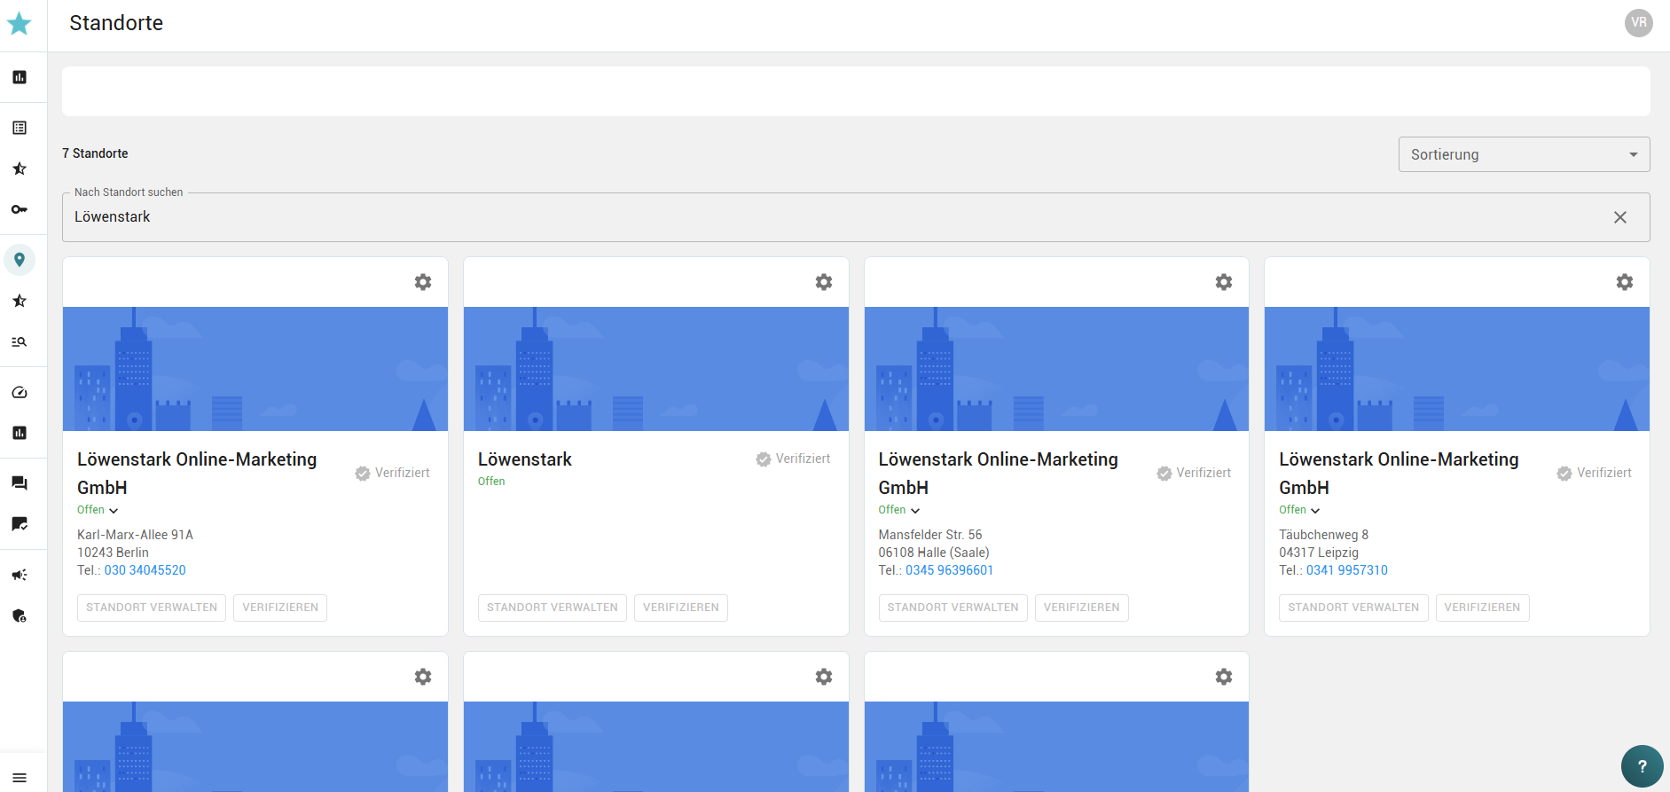Open the chat with checkmark icon in the sidebar

point(20,524)
